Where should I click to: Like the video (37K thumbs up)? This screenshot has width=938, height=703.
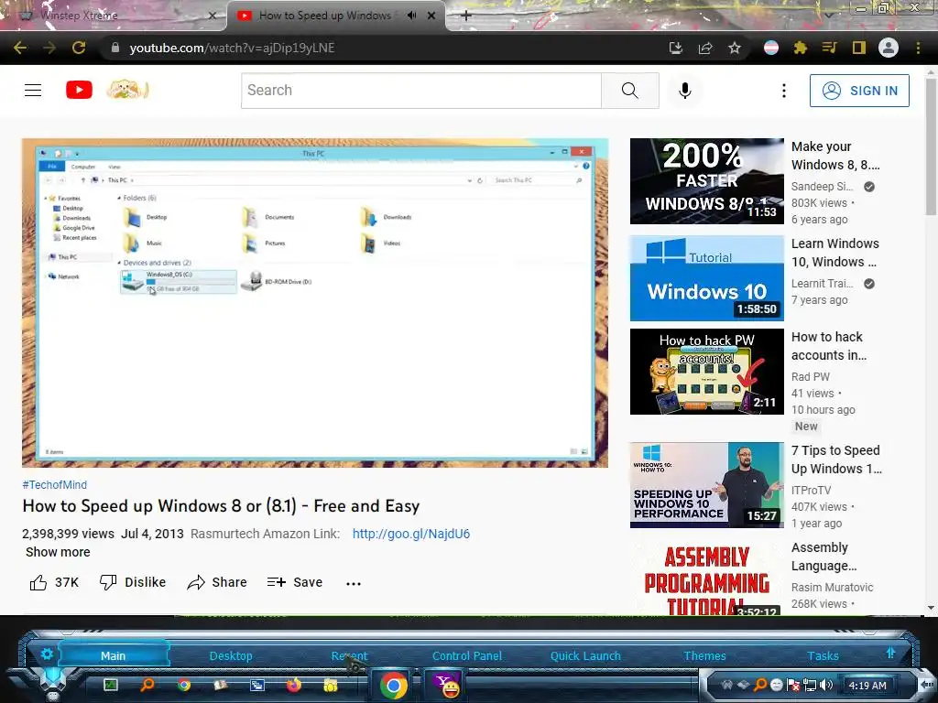[54, 582]
